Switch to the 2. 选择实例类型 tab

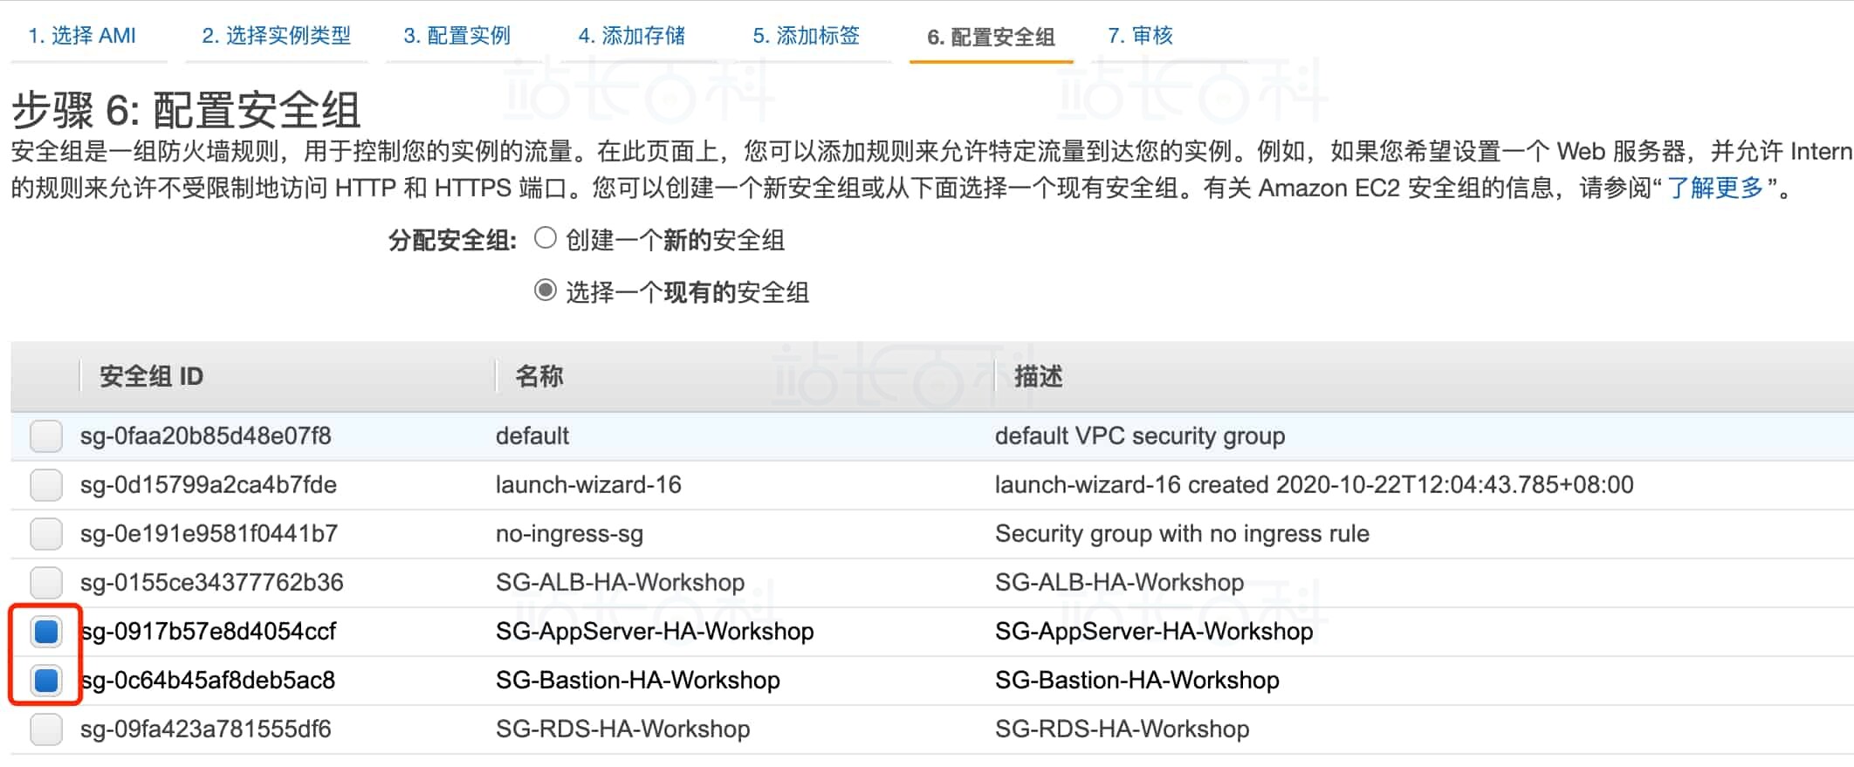[276, 36]
